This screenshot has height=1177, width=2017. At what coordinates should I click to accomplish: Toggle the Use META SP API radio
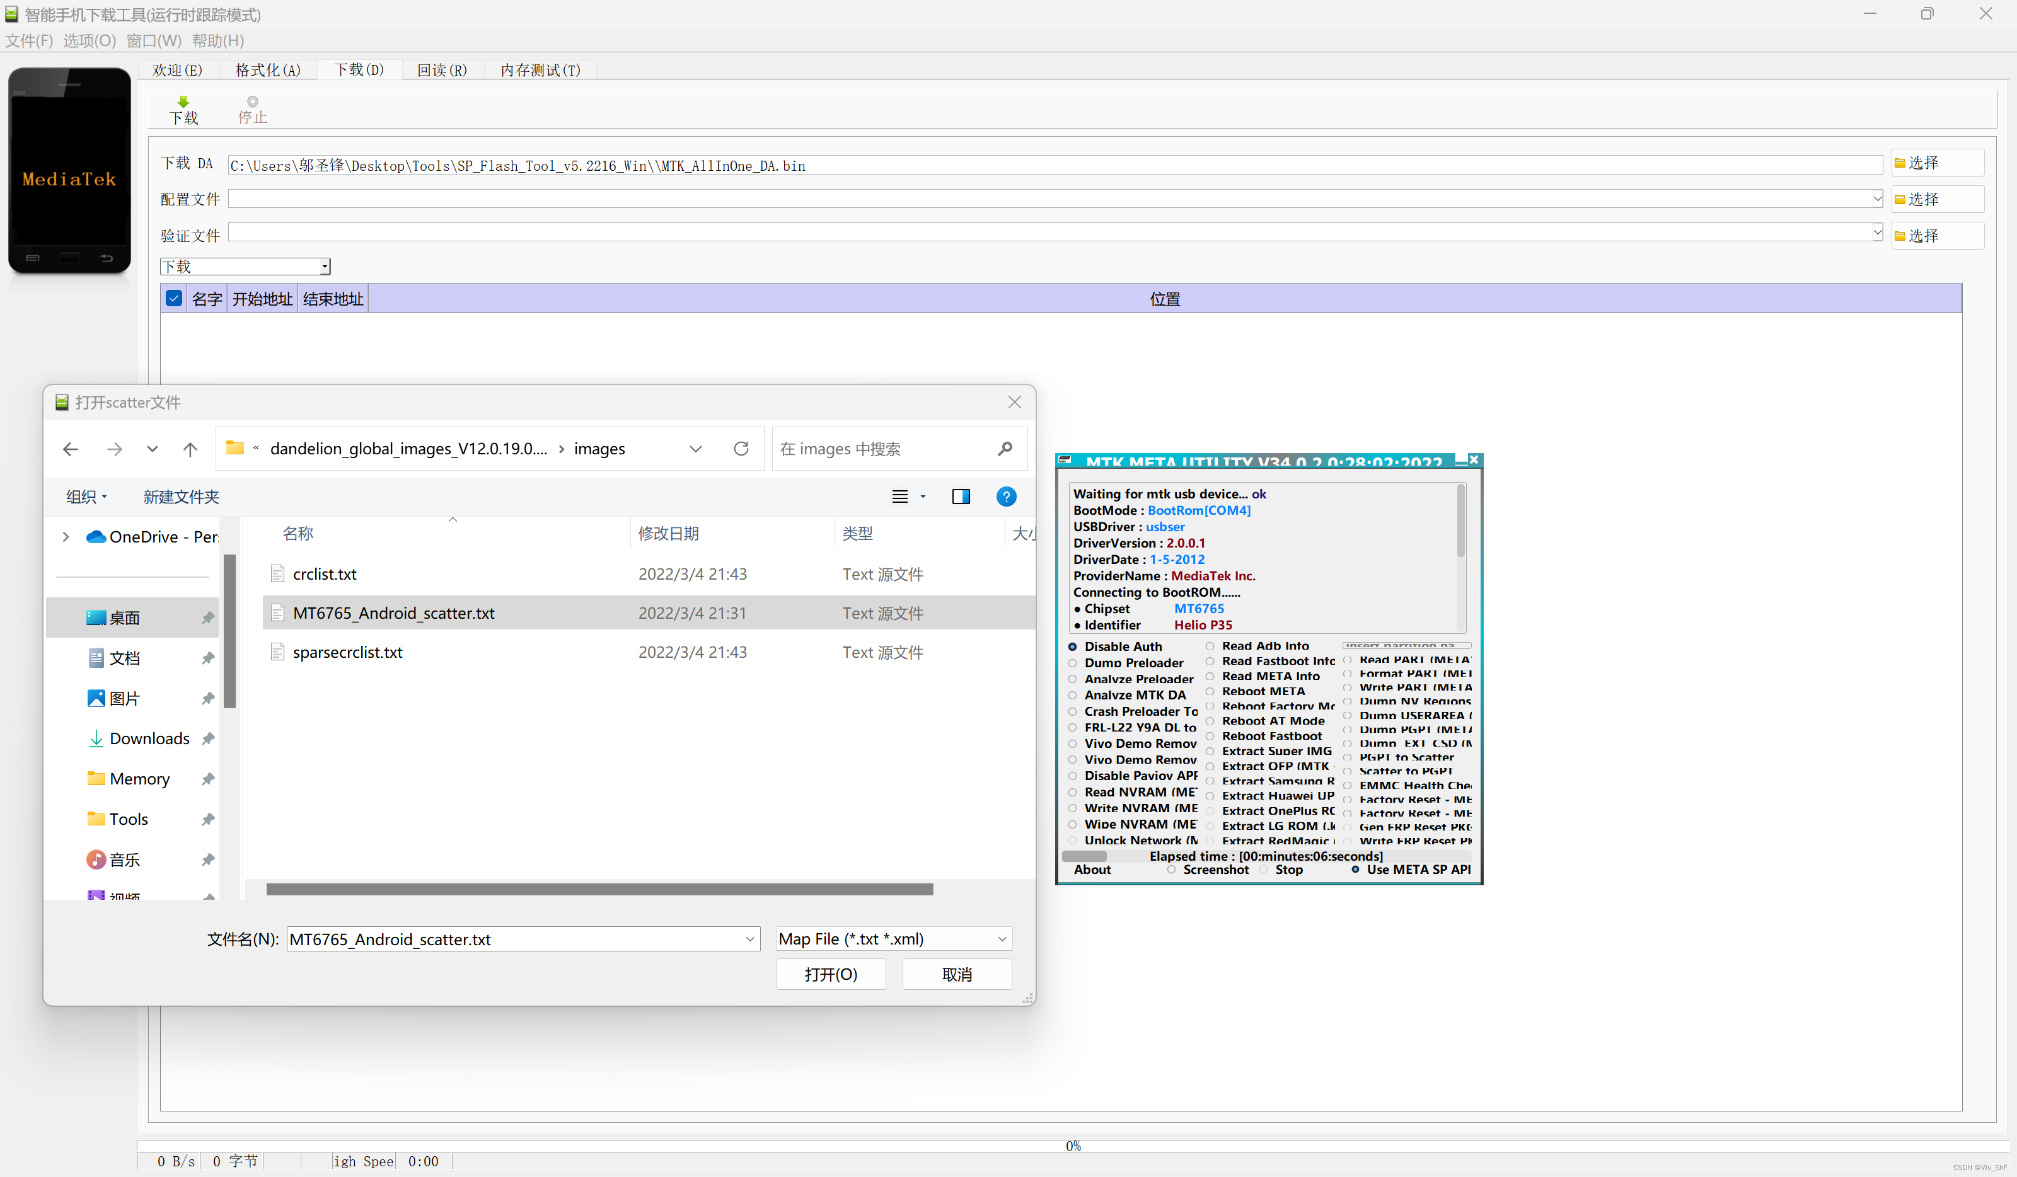(1355, 869)
